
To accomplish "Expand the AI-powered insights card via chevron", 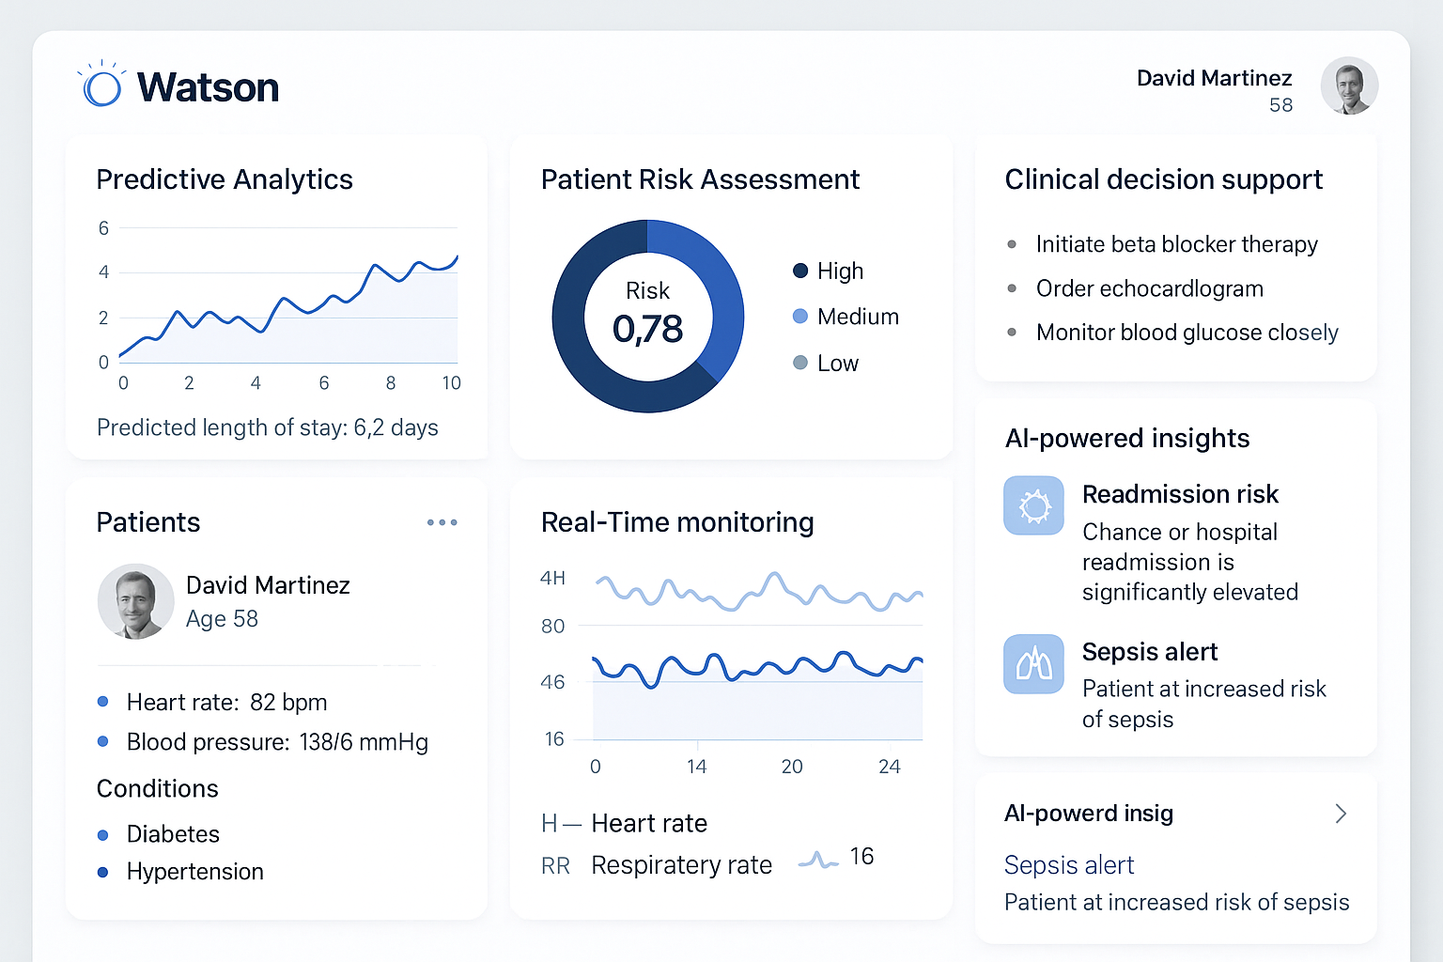I will pyautogui.click(x=1341, y=814).
